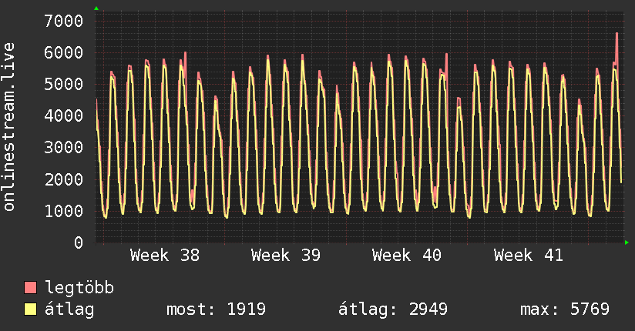Viewport: 635px width, 331px height.
Task: Click the Week 38 axis label
Action: click(x=165, y=256)
